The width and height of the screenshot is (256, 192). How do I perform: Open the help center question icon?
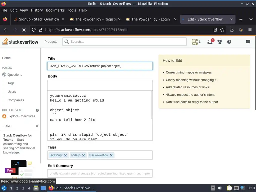click(x=229, y=42)
